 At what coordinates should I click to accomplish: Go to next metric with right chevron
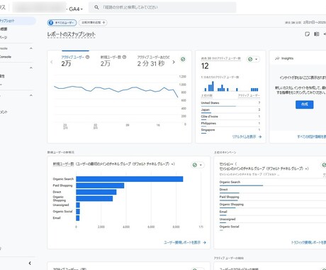(x=174, y=62)
